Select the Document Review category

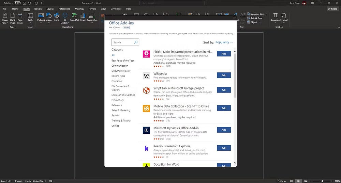(x=121, y=71)
